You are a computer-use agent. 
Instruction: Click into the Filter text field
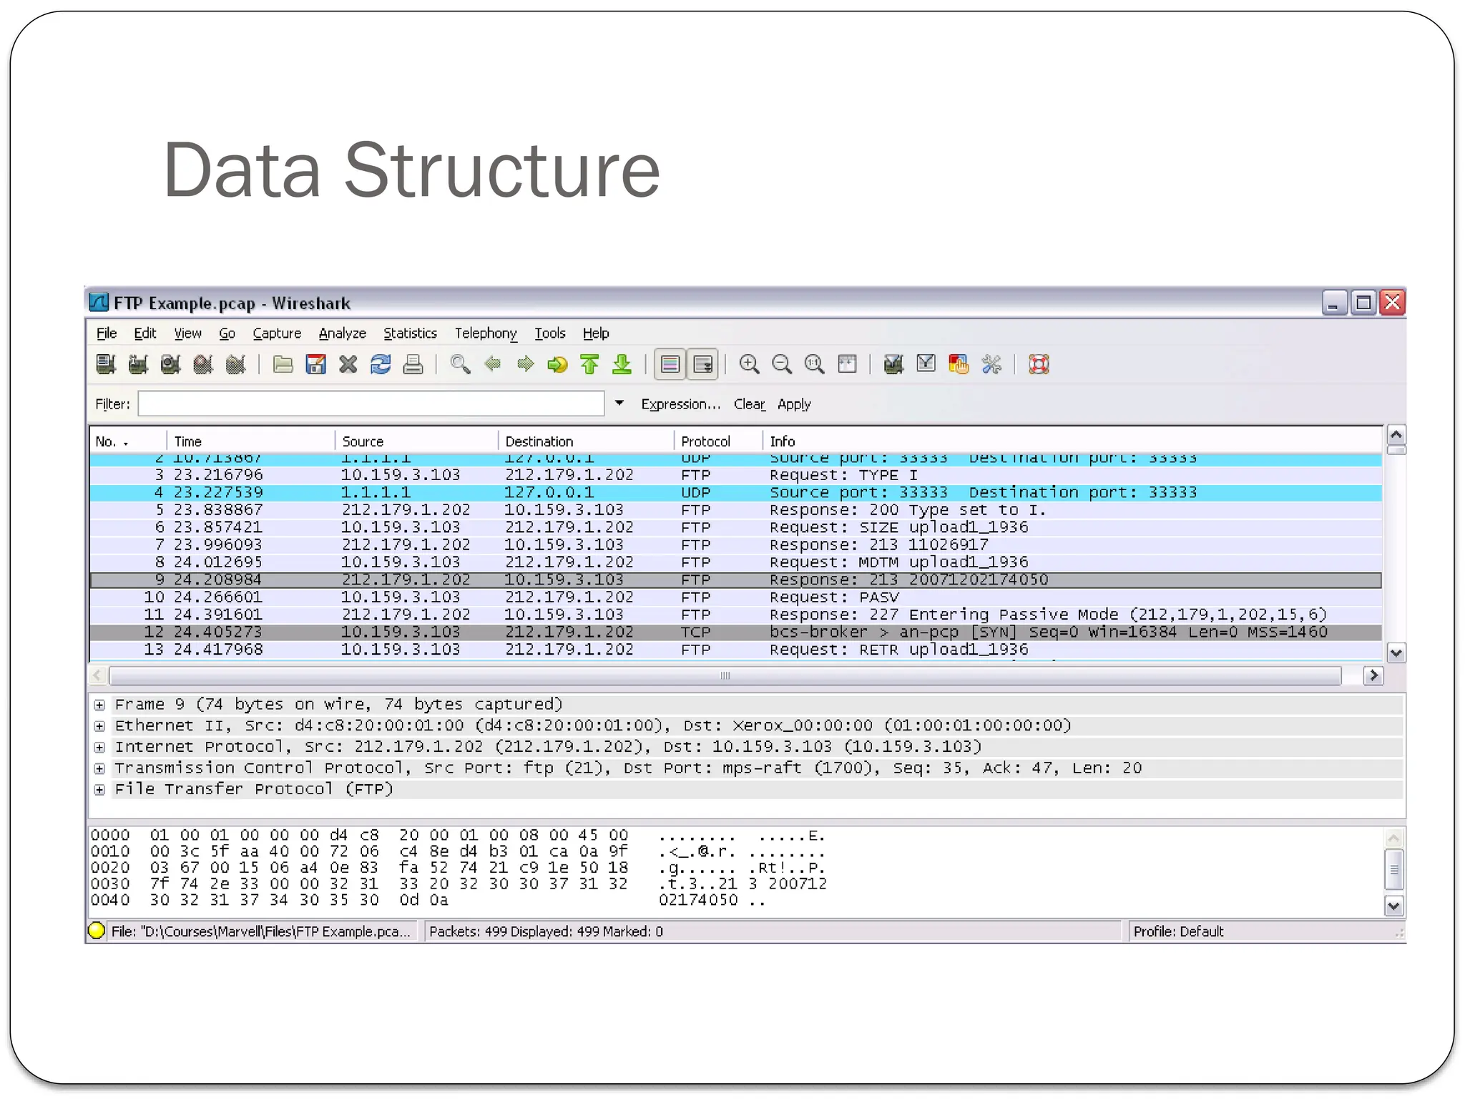point(371,404)
